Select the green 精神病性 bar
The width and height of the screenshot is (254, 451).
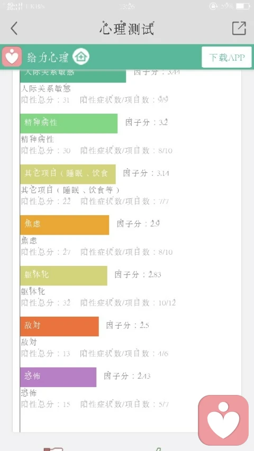[69, 123]
